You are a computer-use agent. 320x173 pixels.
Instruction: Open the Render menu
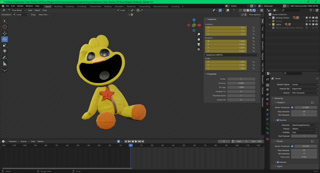click(20, 6)
